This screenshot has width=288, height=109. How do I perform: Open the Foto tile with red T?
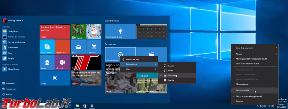coord(86,63)
